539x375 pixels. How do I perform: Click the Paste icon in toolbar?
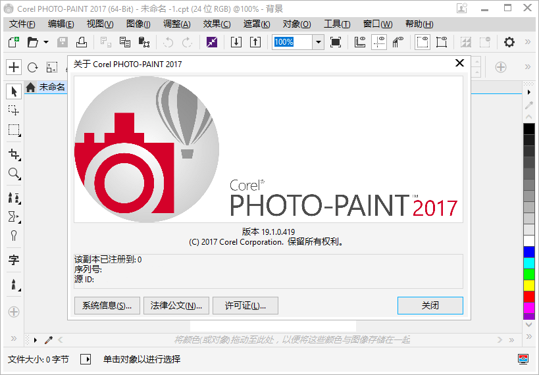click(143, 42)
